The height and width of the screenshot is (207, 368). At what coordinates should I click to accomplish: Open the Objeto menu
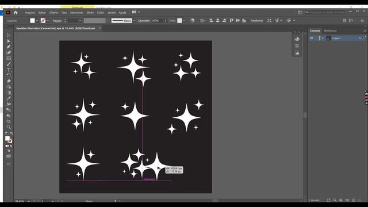(53, 13)
